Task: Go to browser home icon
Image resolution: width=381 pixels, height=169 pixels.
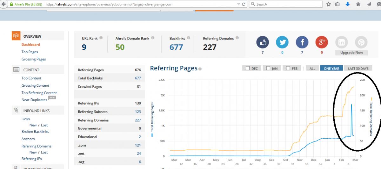Action: point(358,4)
